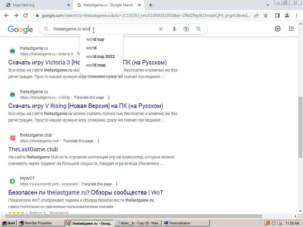Switch to Personalization window
The width and height of the screenshot is (303, 227).
point(186,223)
